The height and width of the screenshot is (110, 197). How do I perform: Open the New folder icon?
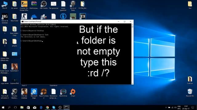click(x=14, y=17)
